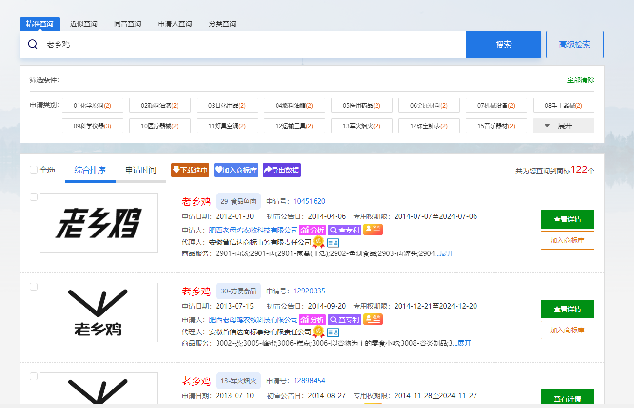Open 查看详情 for the first result
This screenshot has height=408, width=634.
[x=567, y=219]
